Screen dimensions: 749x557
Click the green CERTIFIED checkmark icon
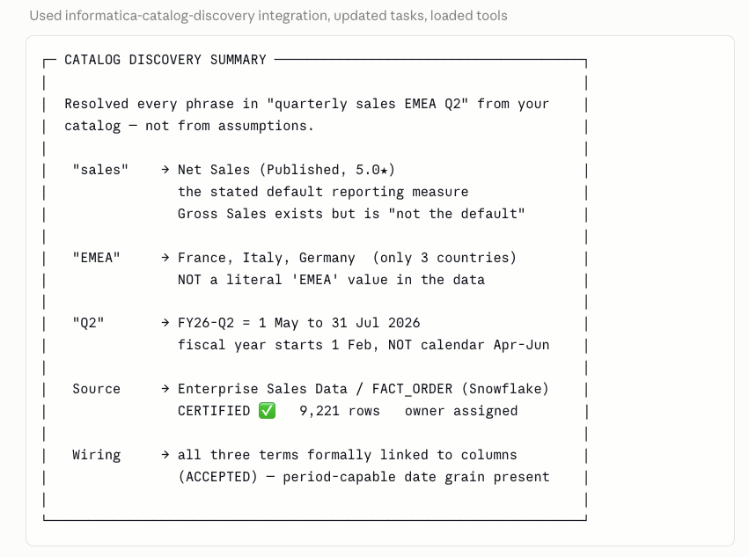tap(267, 411)
